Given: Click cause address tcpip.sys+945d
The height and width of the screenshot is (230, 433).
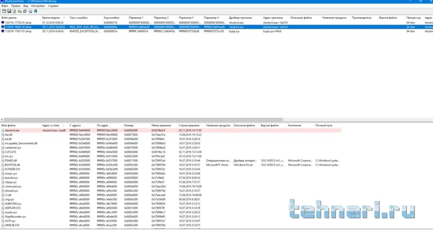Looking at the screenshot, I should [x=272, y=31].
